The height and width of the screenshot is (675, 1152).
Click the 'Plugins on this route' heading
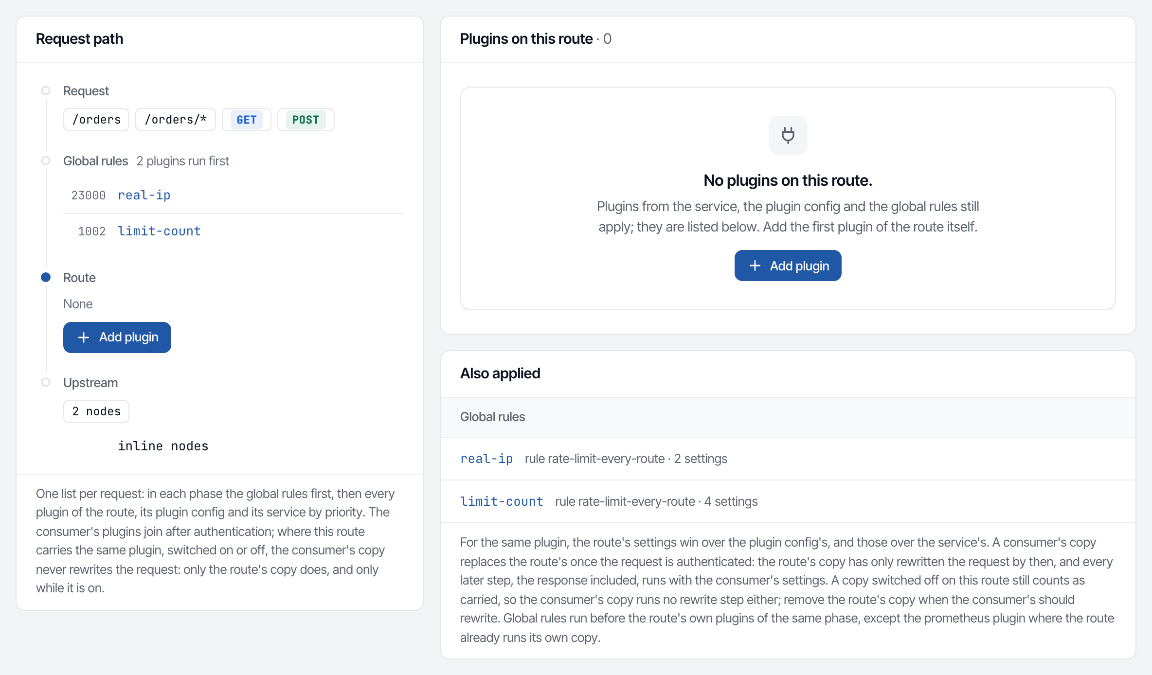coord(526,39)
